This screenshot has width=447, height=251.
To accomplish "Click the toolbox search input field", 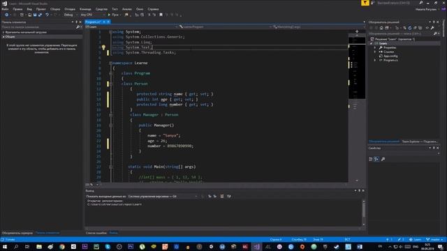I will [38, 27].
